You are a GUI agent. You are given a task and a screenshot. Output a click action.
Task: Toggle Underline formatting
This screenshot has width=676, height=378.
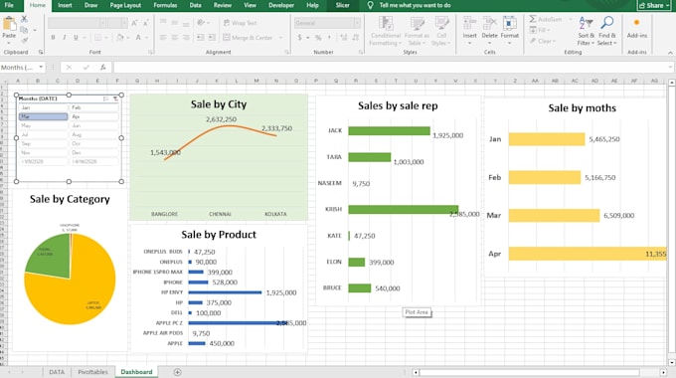76,38
